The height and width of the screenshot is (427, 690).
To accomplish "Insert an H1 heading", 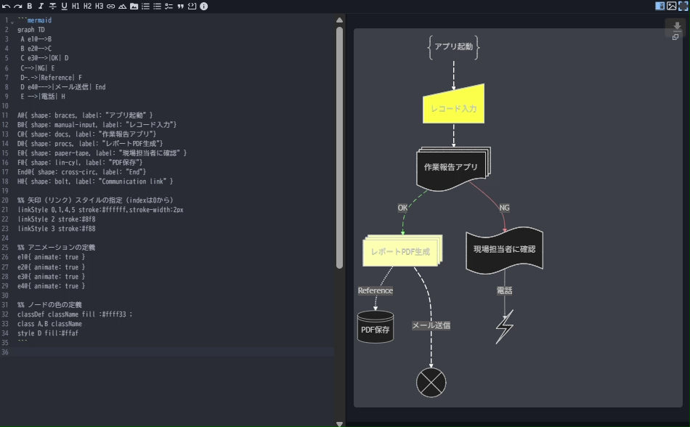I will (76, 6).
